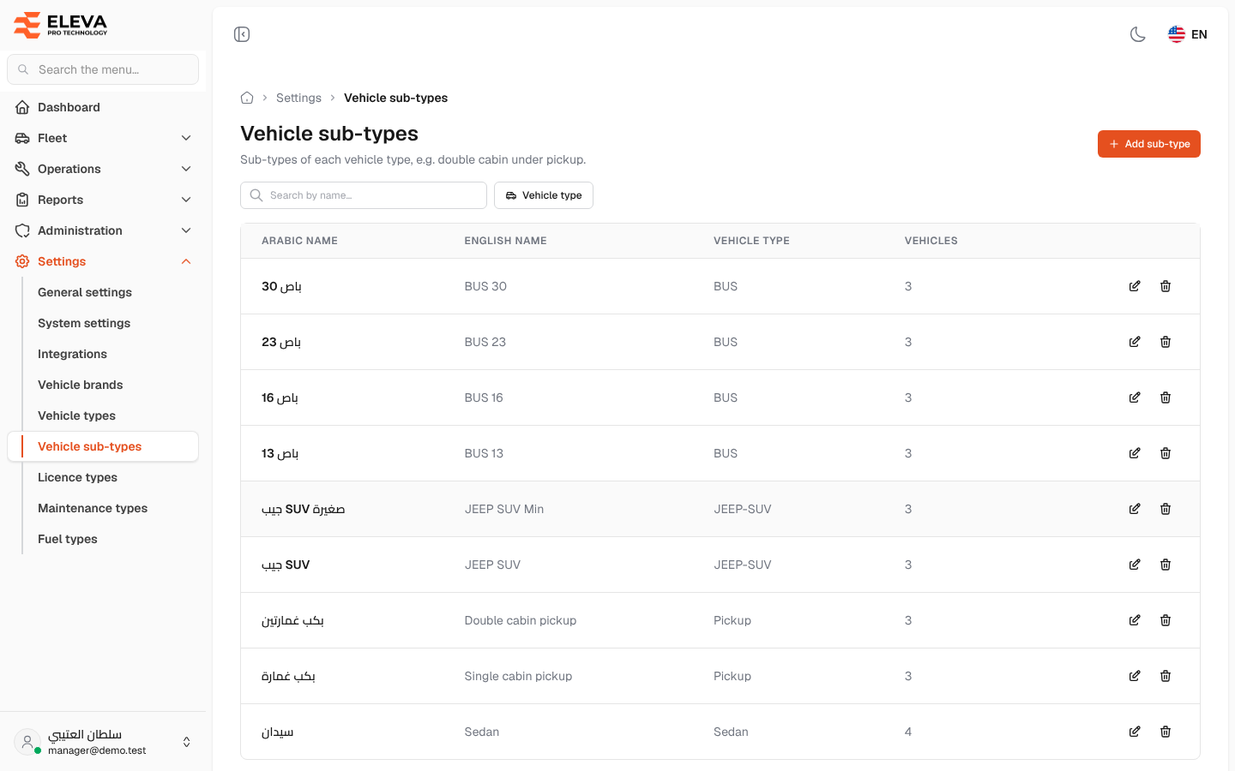Focus the Search the menu field

click(x=103, y=69)
